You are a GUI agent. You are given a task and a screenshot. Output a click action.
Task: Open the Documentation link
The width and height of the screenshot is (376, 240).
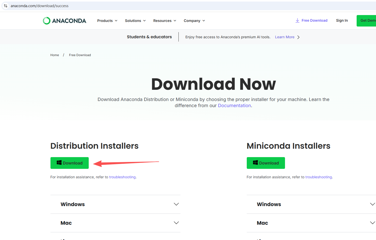(234, 106)
